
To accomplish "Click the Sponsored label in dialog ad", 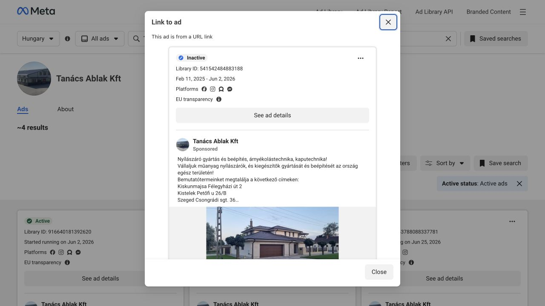I will (205, 149).
